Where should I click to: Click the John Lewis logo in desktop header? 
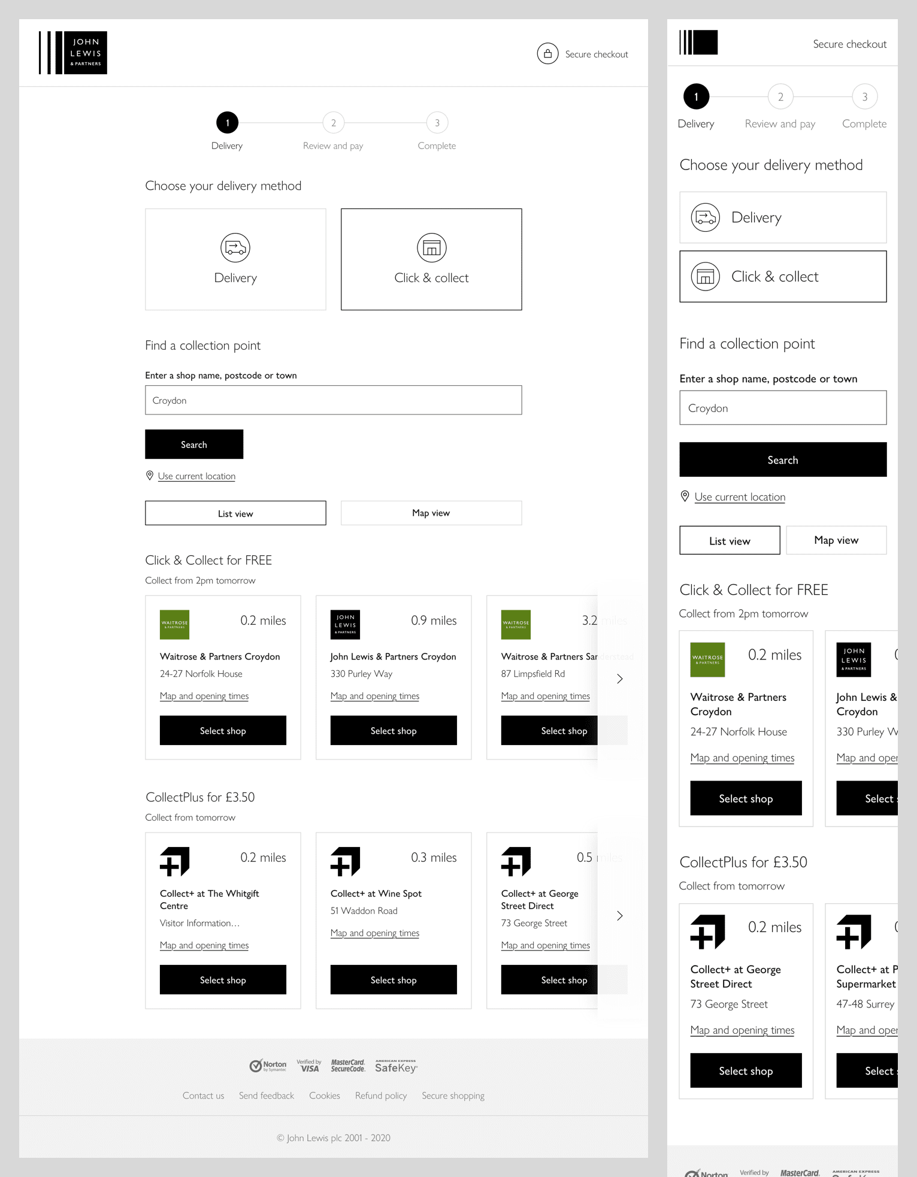click(x=73, y=53)
